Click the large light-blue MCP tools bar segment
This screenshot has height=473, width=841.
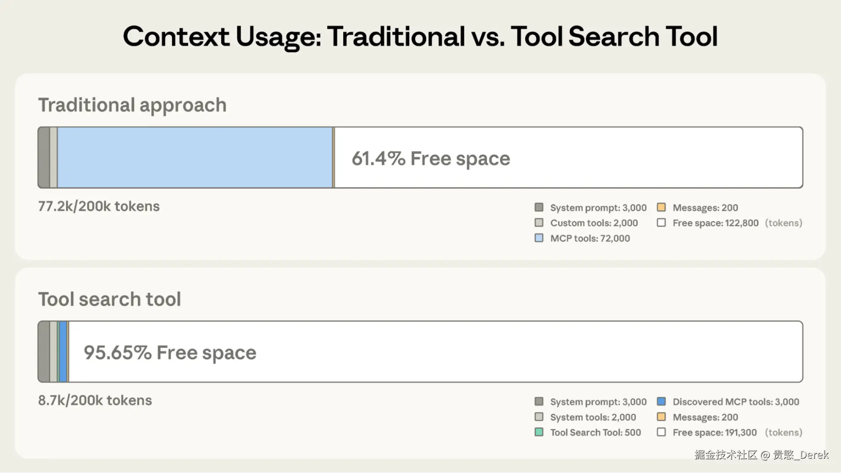point(195,158)
